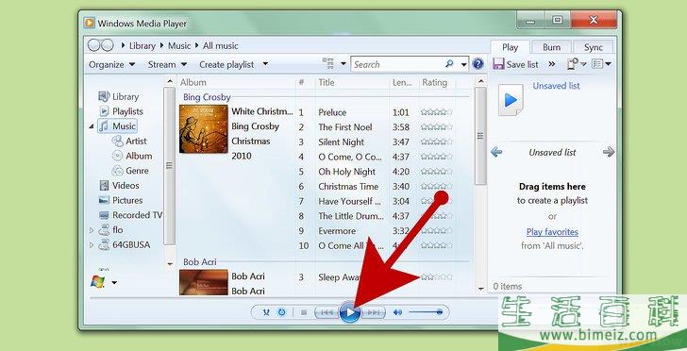Screen dimensions: 687x351
Task: Open the Create playlist dropdown arrow
Action: pyautogui.click(x=265, y=64)
